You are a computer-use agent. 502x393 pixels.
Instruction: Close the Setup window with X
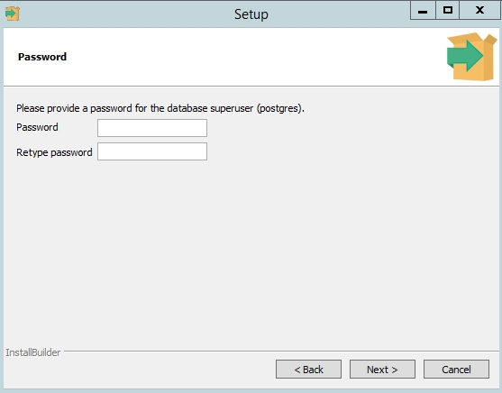click(479, 11)
